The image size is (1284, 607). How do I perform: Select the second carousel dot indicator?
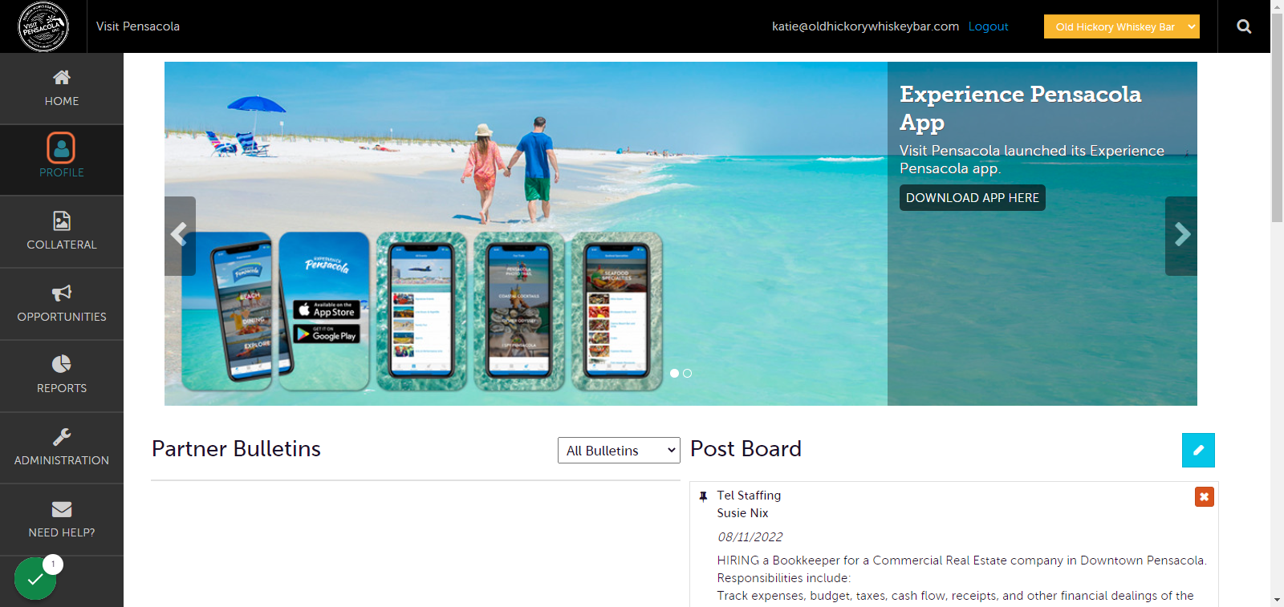pyautogui.click(x=687, y=374)
